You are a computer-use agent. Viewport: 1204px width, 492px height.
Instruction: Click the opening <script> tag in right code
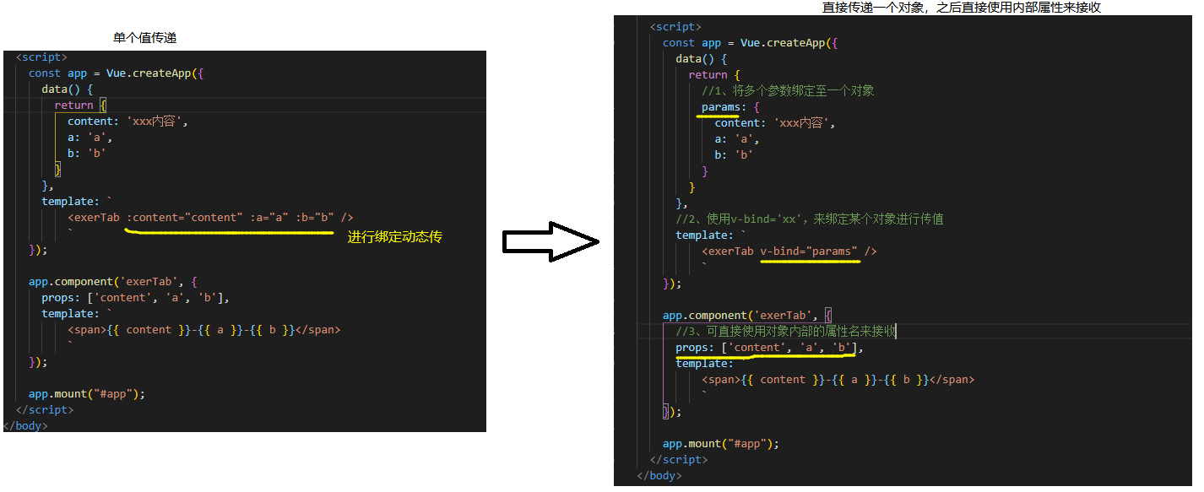(675, 26)
